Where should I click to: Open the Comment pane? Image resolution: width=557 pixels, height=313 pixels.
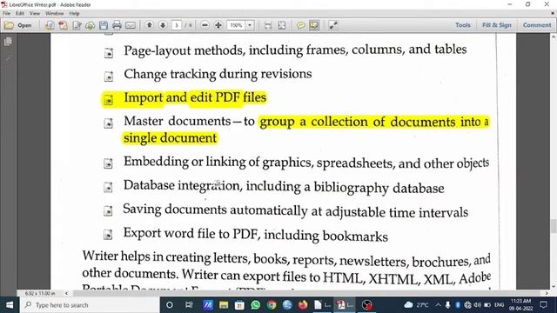tap(537, 25)
